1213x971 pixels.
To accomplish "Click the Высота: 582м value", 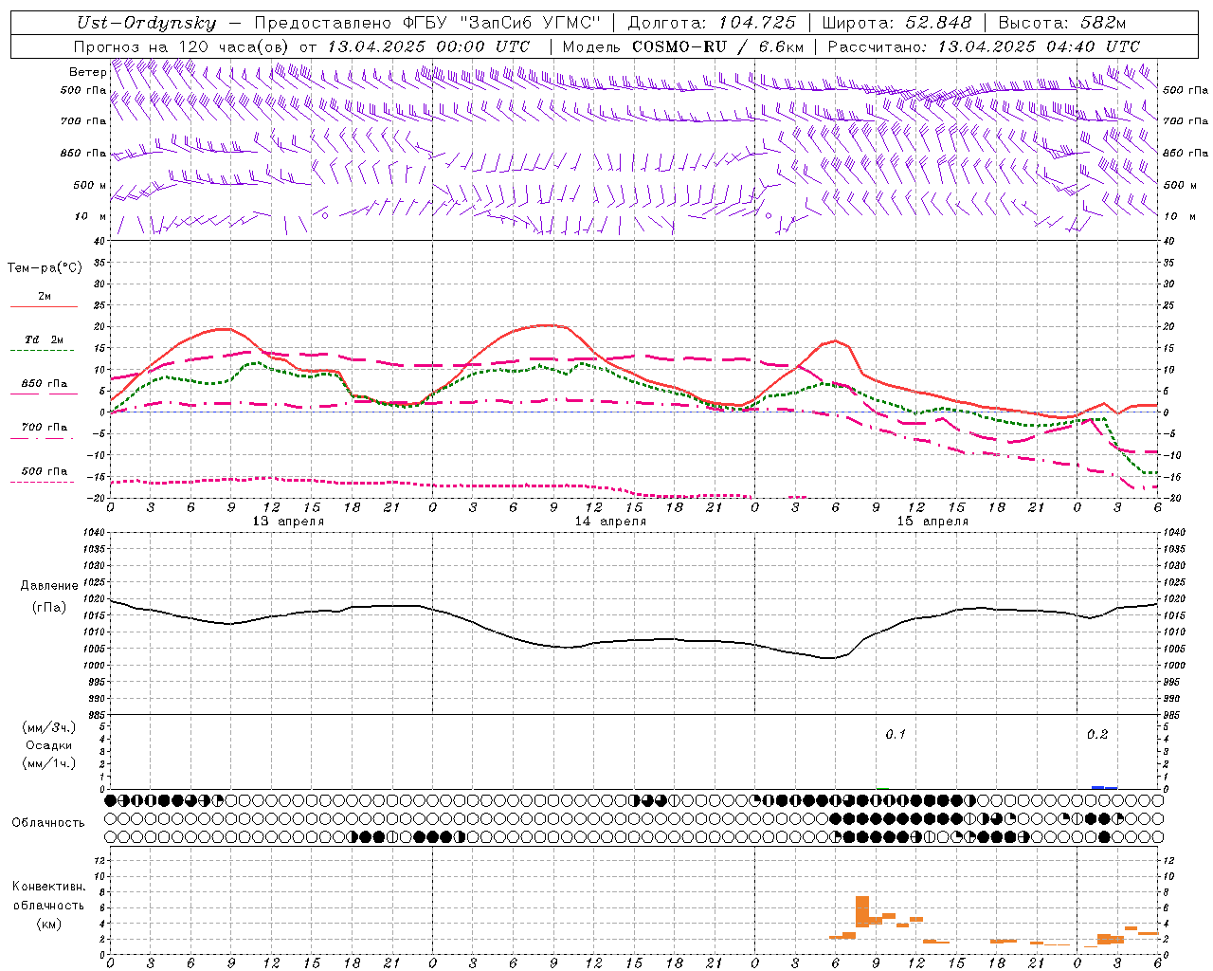I will [1062, 23].
